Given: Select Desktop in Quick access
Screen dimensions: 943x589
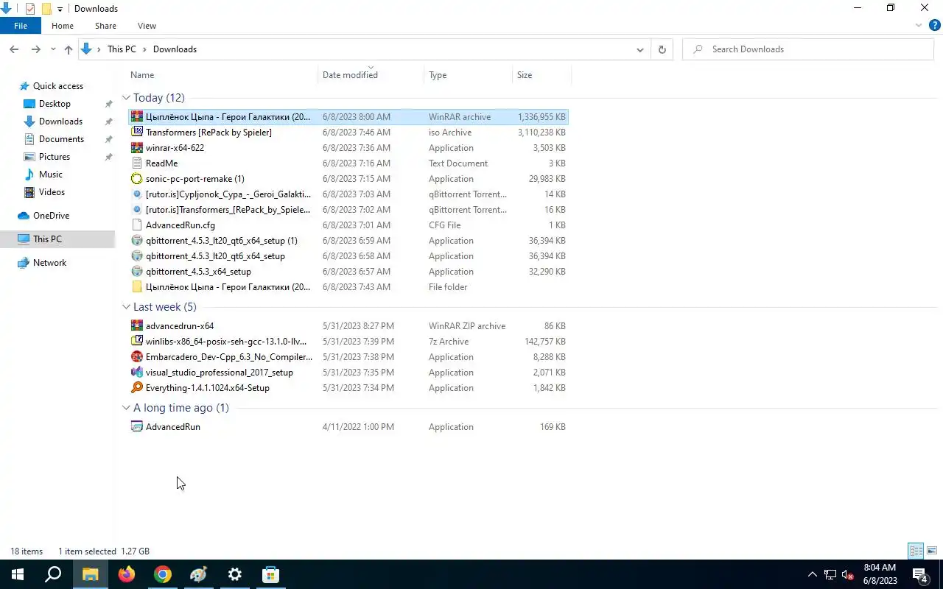Looking at the screenshot, I should tap(55, 104).
